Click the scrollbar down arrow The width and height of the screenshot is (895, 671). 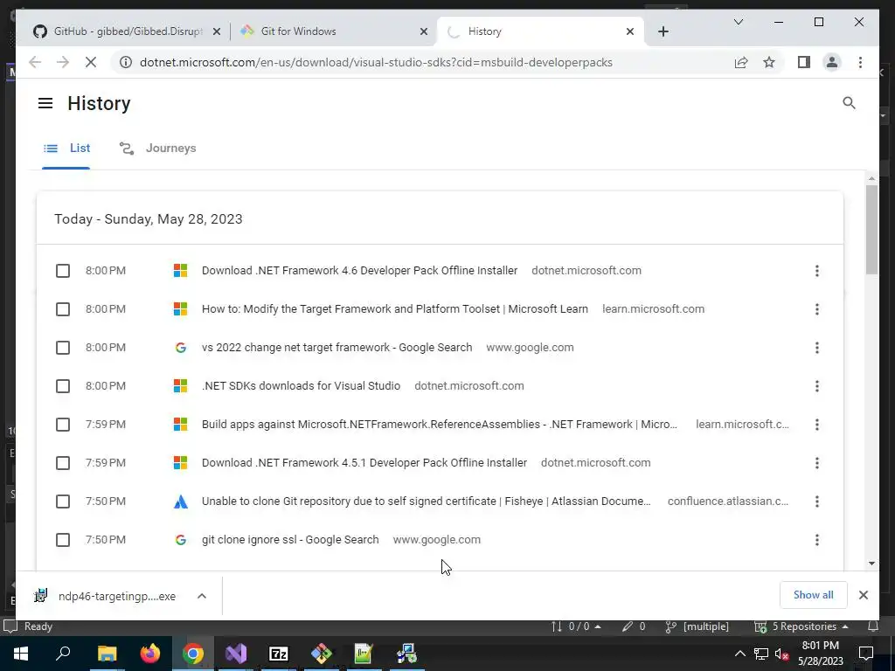pyautogui.click(x=871, y=564)
